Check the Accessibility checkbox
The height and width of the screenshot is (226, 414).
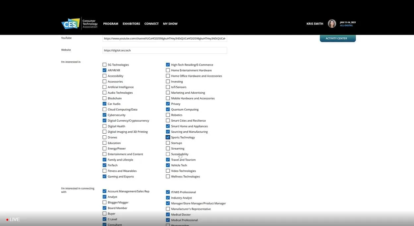[x=104, y=76]
